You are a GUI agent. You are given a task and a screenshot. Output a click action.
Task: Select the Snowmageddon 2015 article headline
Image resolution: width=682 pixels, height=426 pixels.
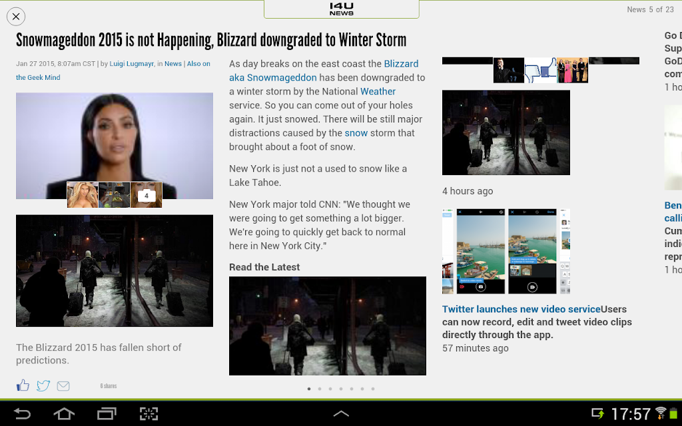coord(211,40)
